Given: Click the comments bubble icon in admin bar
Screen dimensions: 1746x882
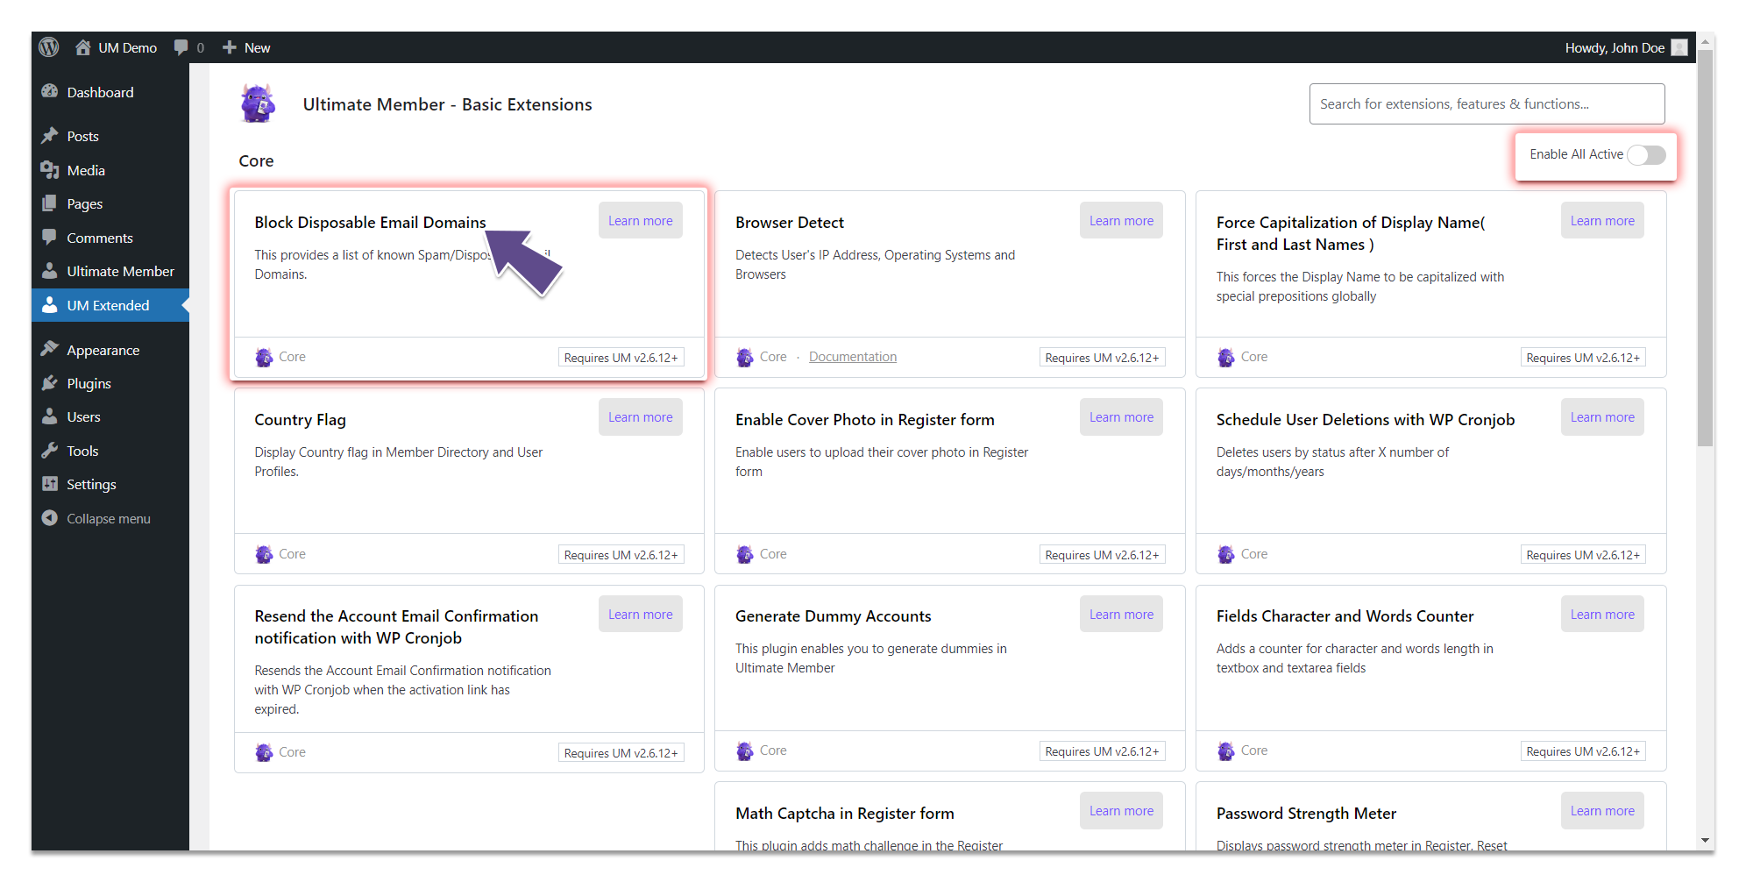Looking at the screenshot, I should (x=181, y=47).
